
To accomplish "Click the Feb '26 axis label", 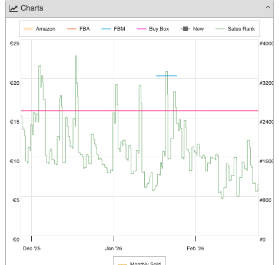I will [x=195, y=249].
